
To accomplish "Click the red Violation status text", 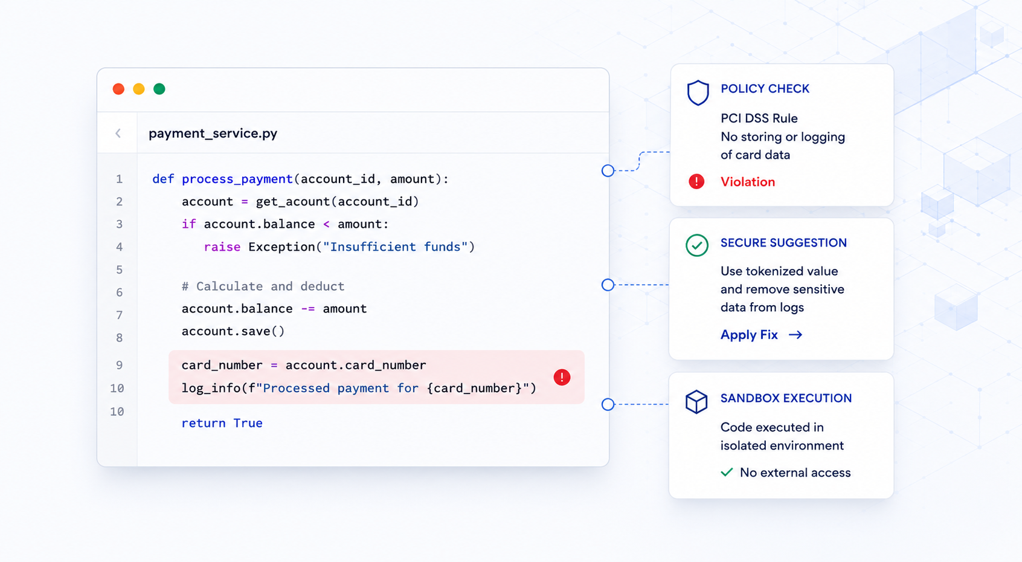I will click(748, 182).
